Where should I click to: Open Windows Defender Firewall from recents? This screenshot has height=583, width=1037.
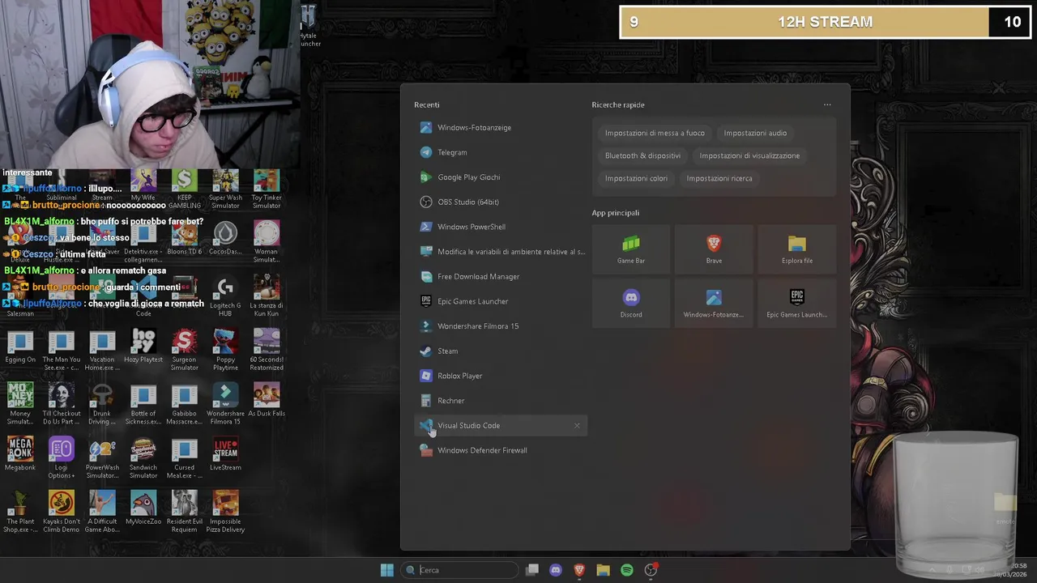coord(500,450)
